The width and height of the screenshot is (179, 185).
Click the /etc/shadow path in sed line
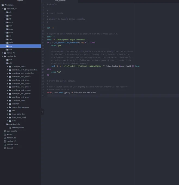point(112,66)
